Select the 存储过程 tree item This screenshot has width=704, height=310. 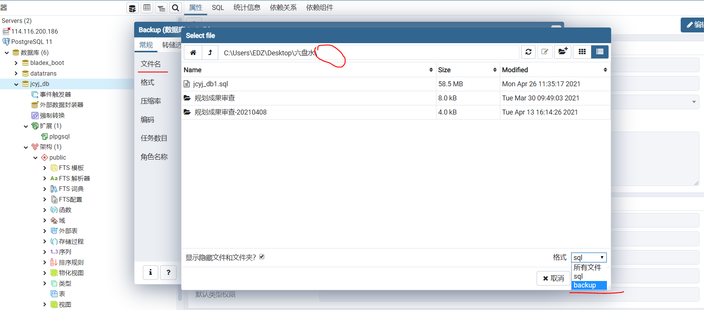coord(71,241)
